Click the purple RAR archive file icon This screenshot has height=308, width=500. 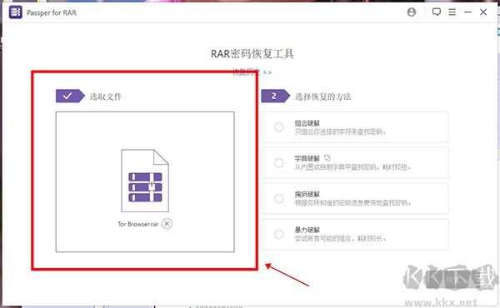click(145, 181)
